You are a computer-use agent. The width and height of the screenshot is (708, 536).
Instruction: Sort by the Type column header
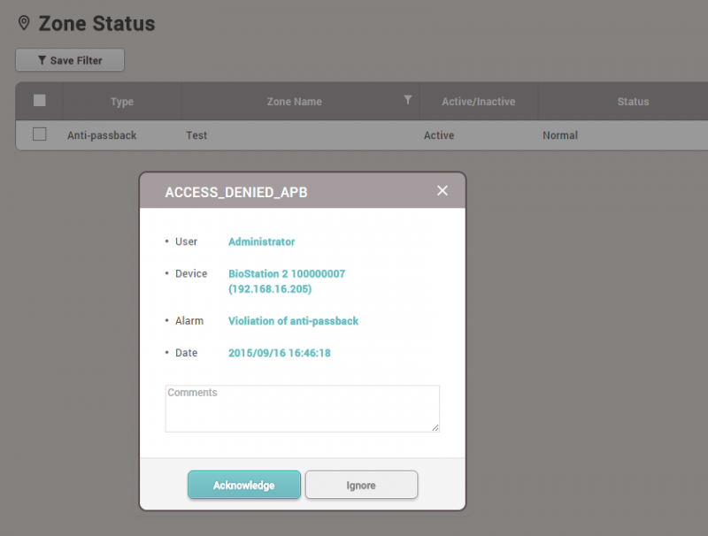[x=122, y=102]
